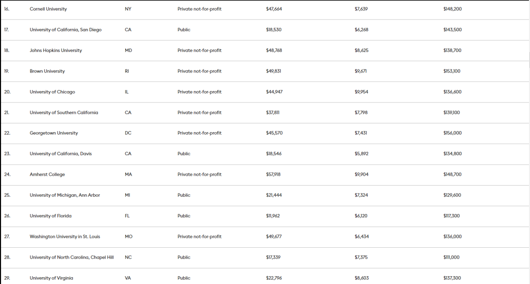Open Washington University in St. Louis
530x284 pixels.
click(x=65, y=237)
